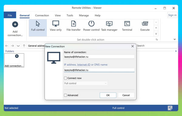
Task: Switch to the General tab
Action: (x=25, y=15)
